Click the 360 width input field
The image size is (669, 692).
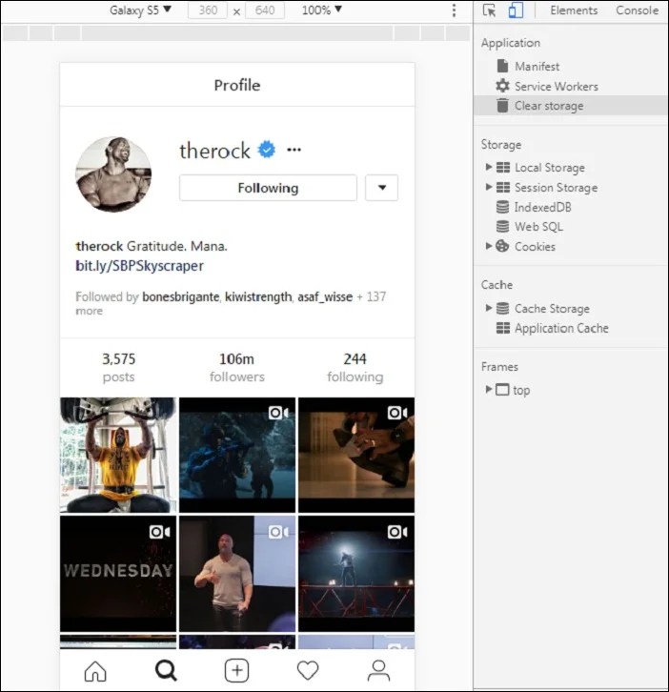(208, 10)
